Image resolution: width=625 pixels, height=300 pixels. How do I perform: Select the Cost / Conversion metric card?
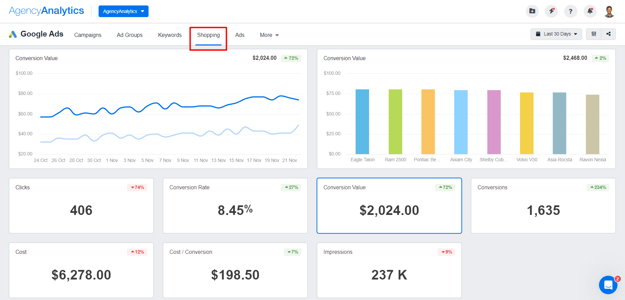(x=235, y=270)
